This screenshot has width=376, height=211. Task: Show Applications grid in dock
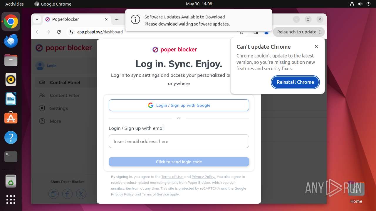click(11, 200)
